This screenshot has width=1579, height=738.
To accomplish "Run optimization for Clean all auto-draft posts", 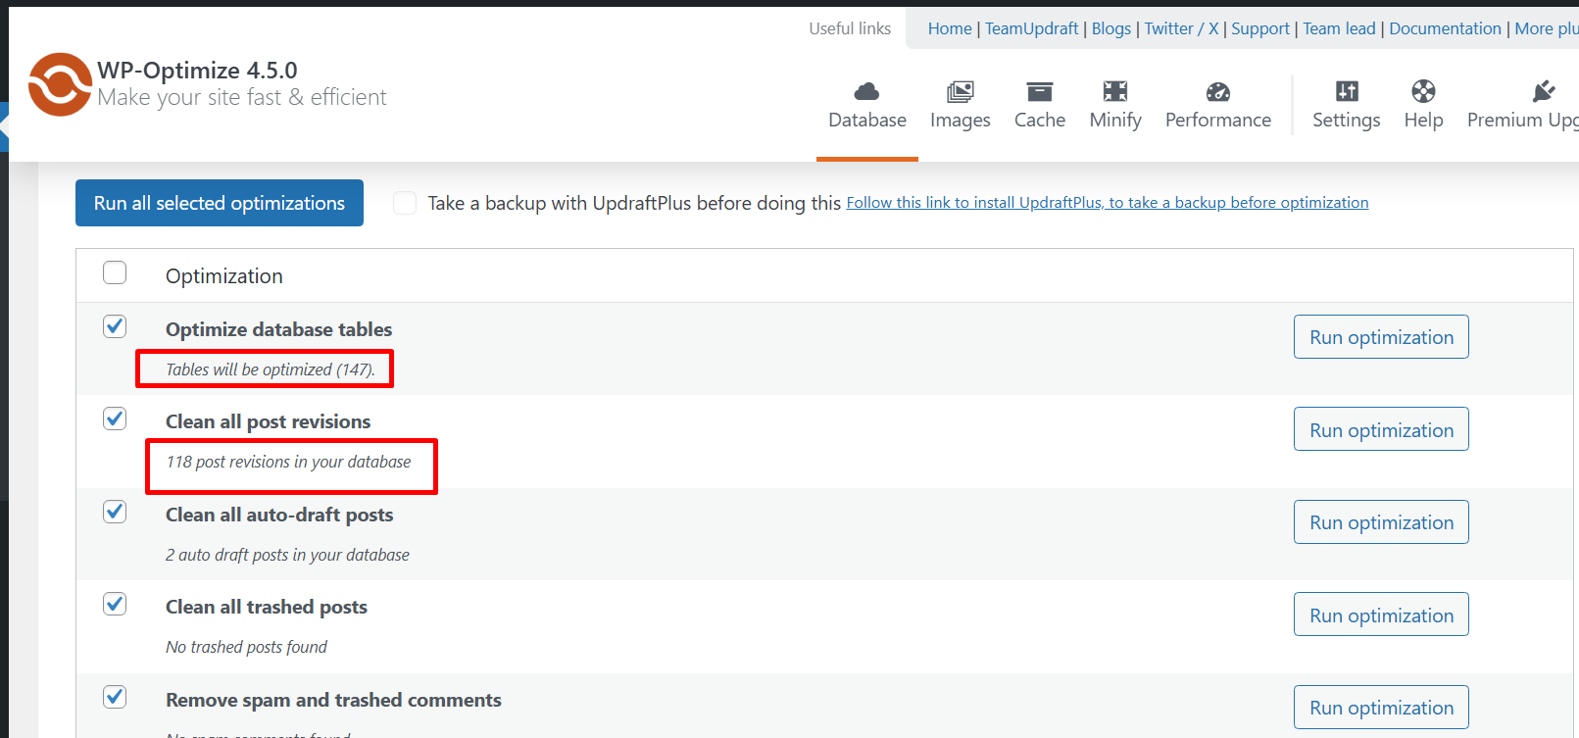I will tap(1381, 522).
